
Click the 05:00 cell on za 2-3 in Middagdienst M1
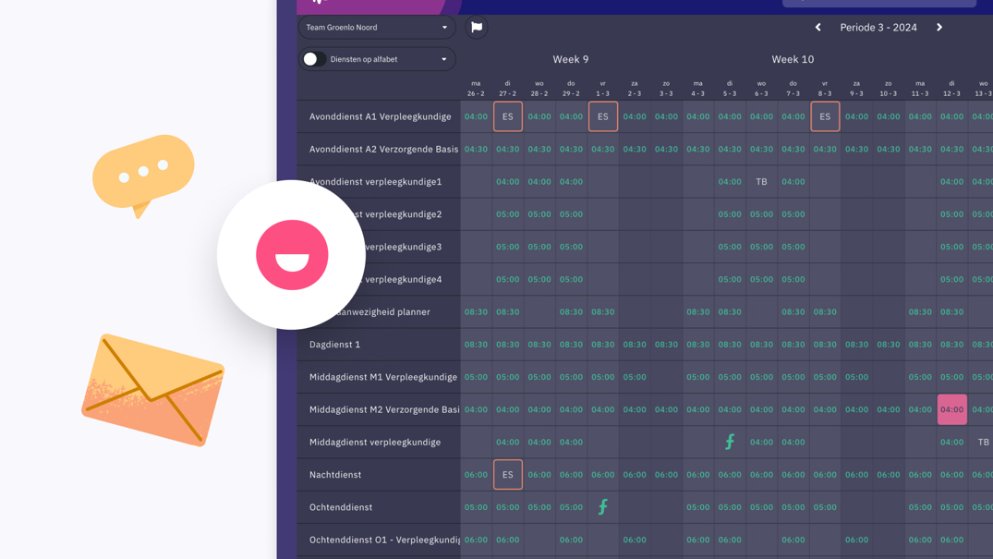[x=635, y=377]
